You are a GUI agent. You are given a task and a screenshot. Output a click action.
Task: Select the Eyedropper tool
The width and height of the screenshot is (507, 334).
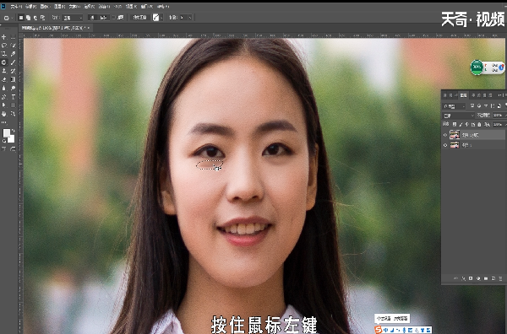13,54
